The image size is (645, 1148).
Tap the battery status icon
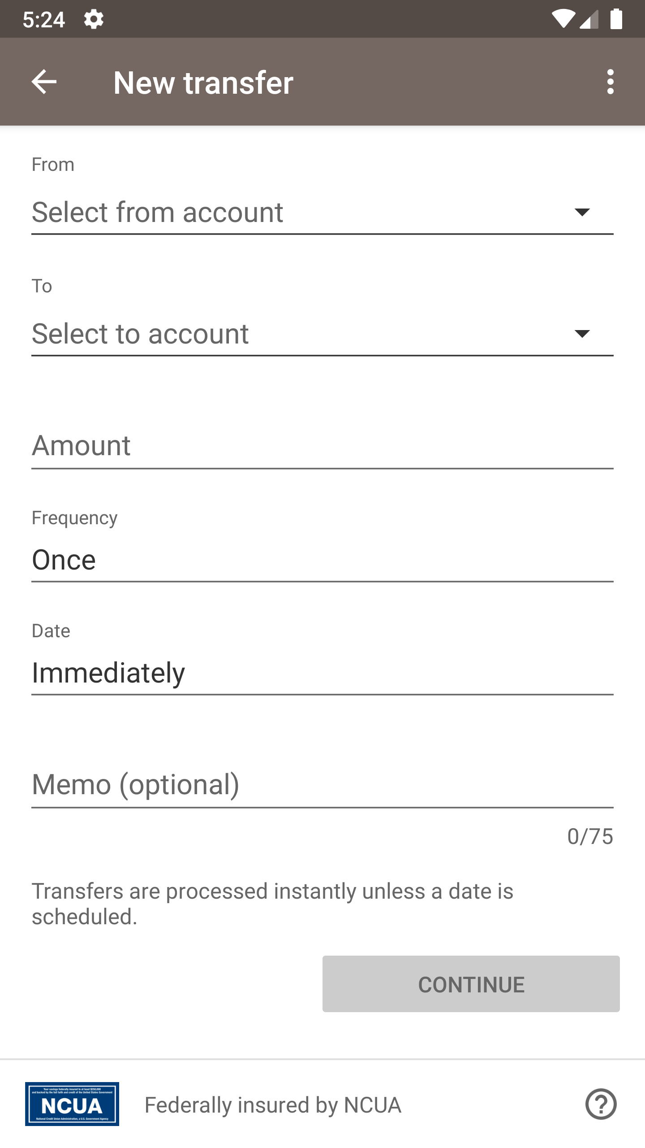pyautogui.click(x=616, y=19)
